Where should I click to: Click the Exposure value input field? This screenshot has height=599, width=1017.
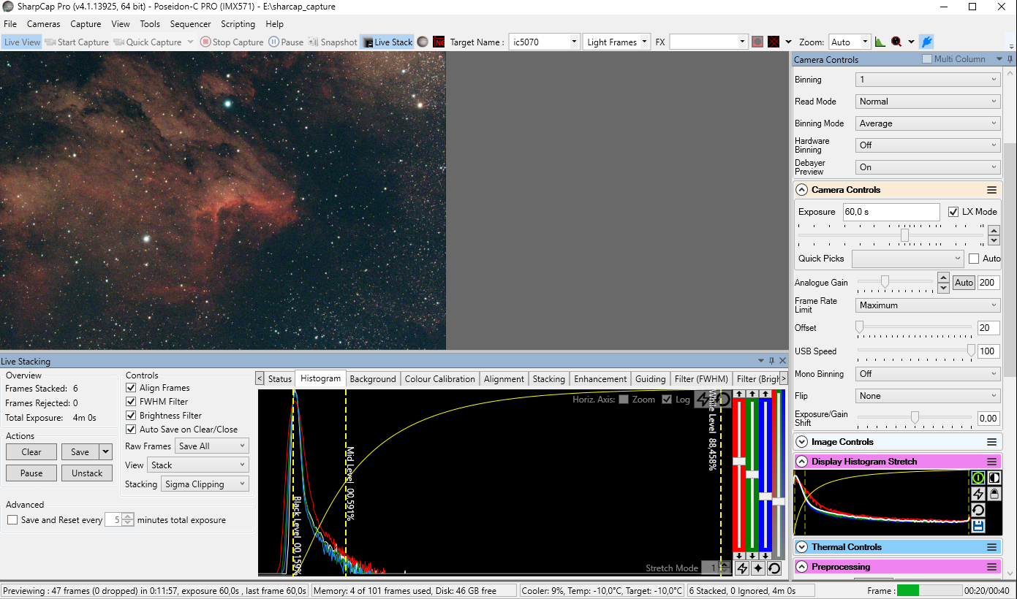891,212
